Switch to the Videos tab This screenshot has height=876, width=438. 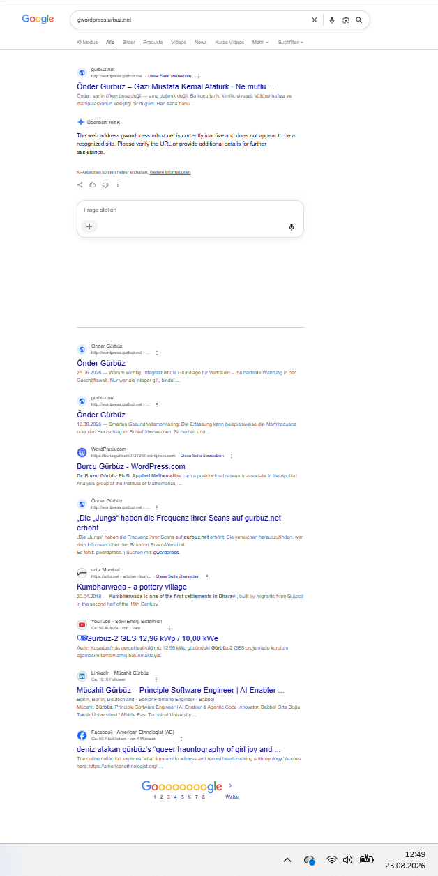[179, 43]
